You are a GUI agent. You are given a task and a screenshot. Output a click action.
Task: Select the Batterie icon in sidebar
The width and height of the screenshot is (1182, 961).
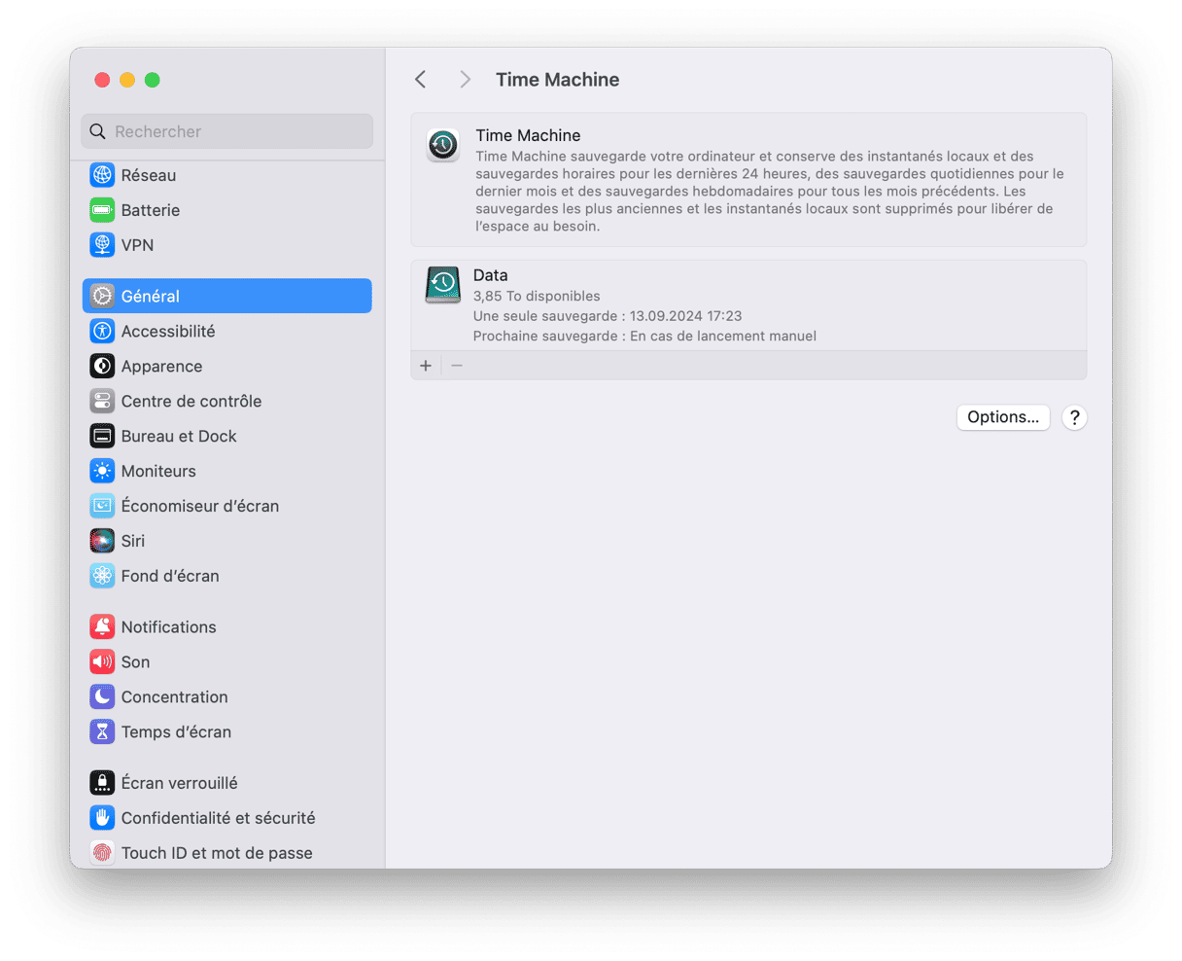tap(102, 210)
